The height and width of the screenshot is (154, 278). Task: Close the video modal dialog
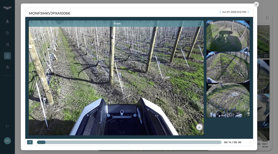click(x=256, y=4)
